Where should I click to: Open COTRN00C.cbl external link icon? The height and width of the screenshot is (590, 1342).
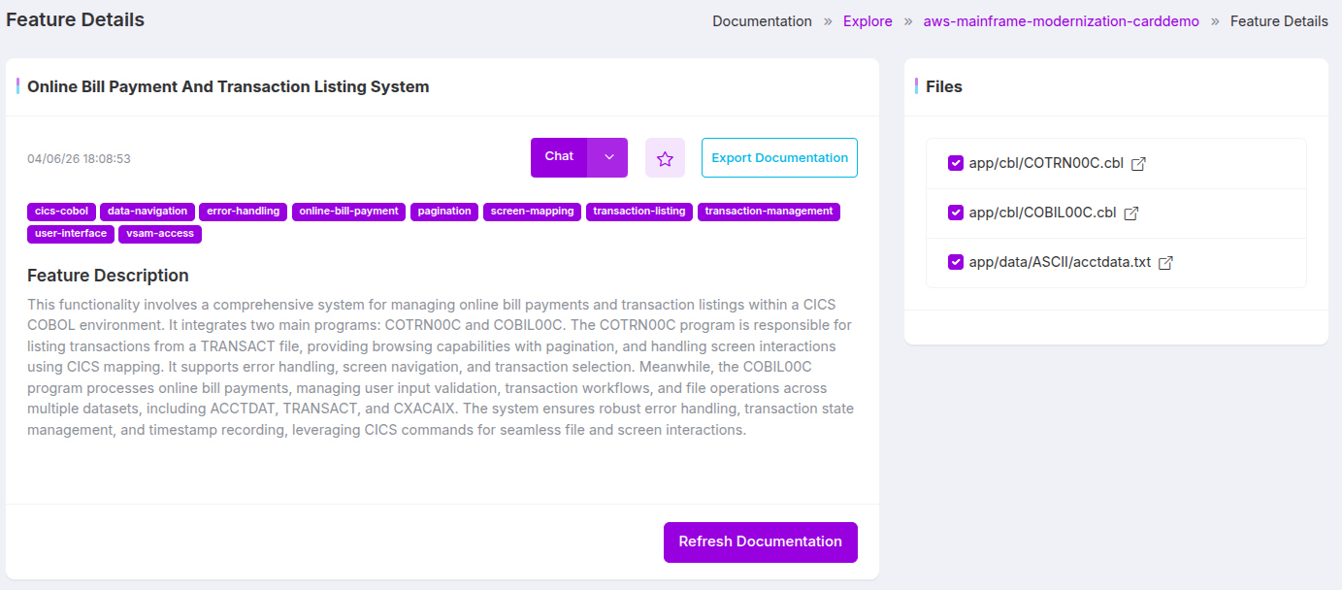[1139, 164]
